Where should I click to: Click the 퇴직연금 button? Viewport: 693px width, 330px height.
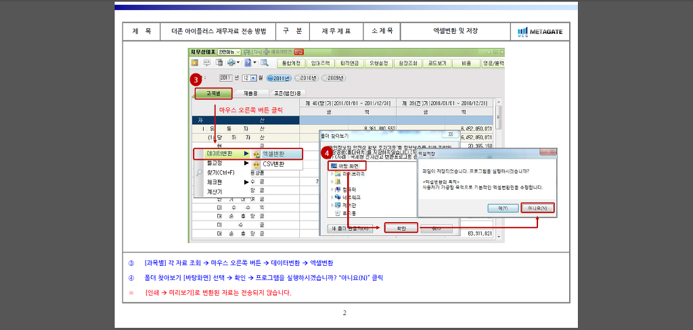tap(349, 63)
